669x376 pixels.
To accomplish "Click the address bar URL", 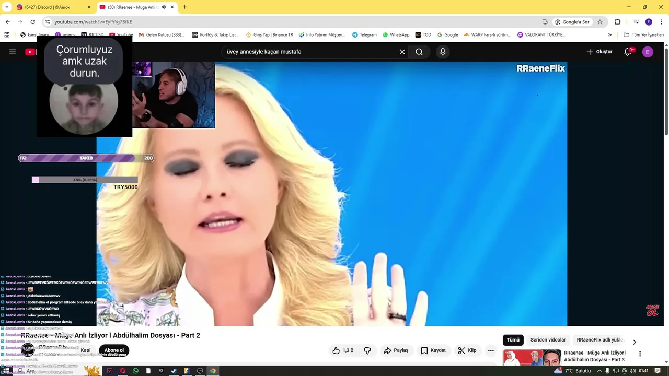I will pos(93,22).
